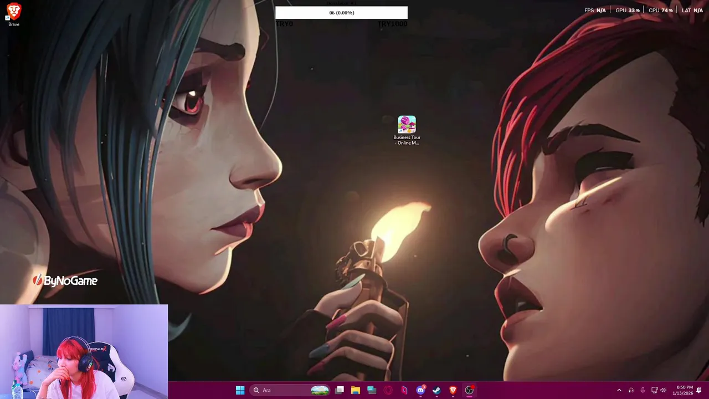Open File Explorer from the taskbar

click(x=356, y=390)
